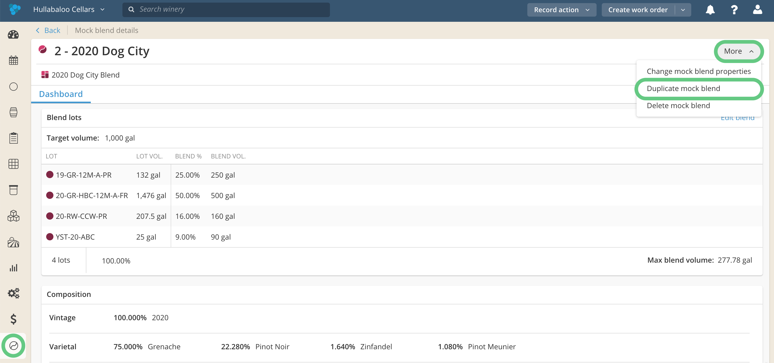Open the mock blends icon in sidebar
Screen dimensions: 774x363
coord(13,346)
